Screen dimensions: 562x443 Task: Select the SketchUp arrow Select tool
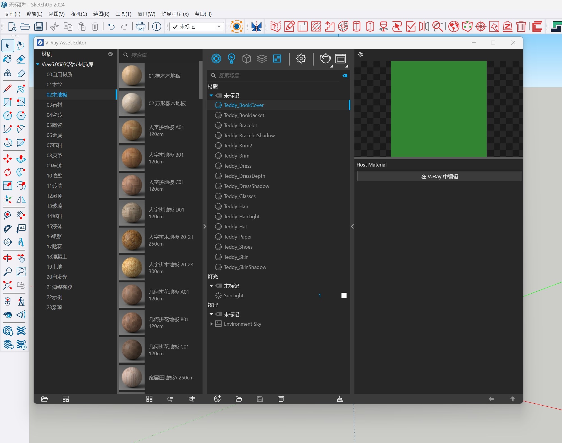(8, 46)
